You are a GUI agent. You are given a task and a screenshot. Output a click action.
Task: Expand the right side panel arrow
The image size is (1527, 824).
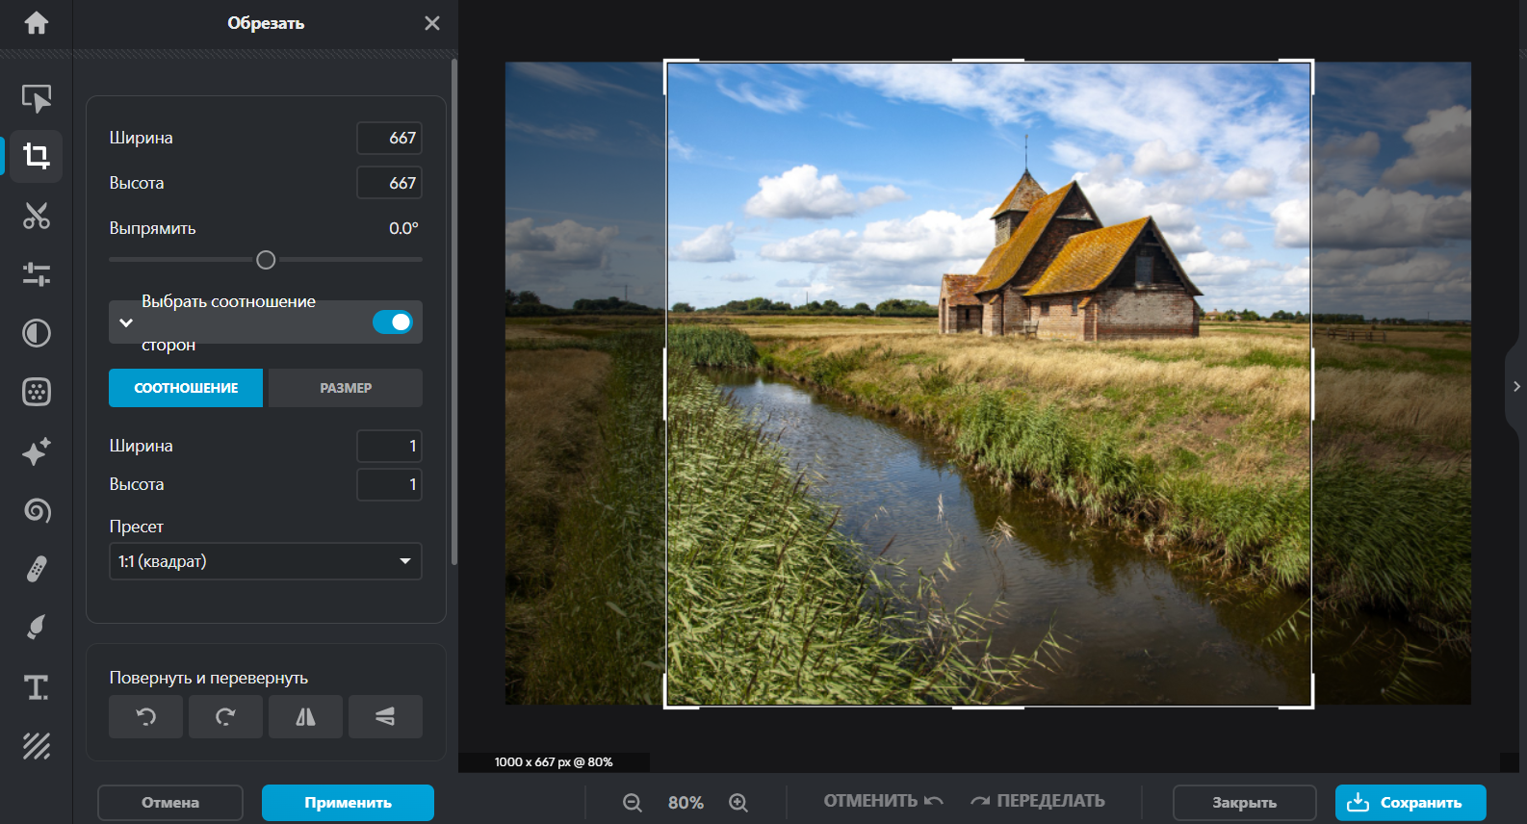coord(1516,386)
